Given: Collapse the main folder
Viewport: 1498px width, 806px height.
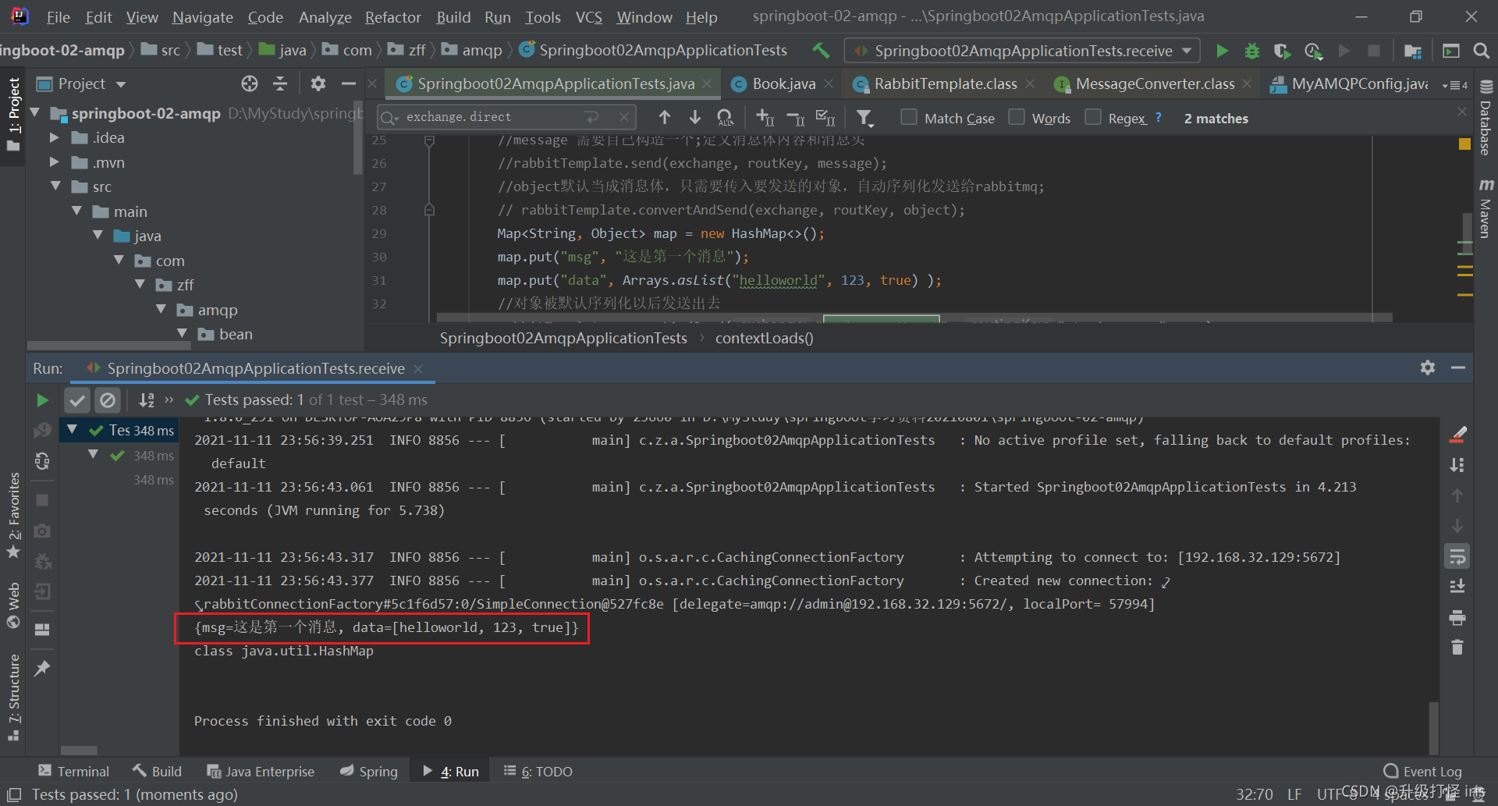Looking at the screenshot, I should pyautogui.click(x=76, y=211).
